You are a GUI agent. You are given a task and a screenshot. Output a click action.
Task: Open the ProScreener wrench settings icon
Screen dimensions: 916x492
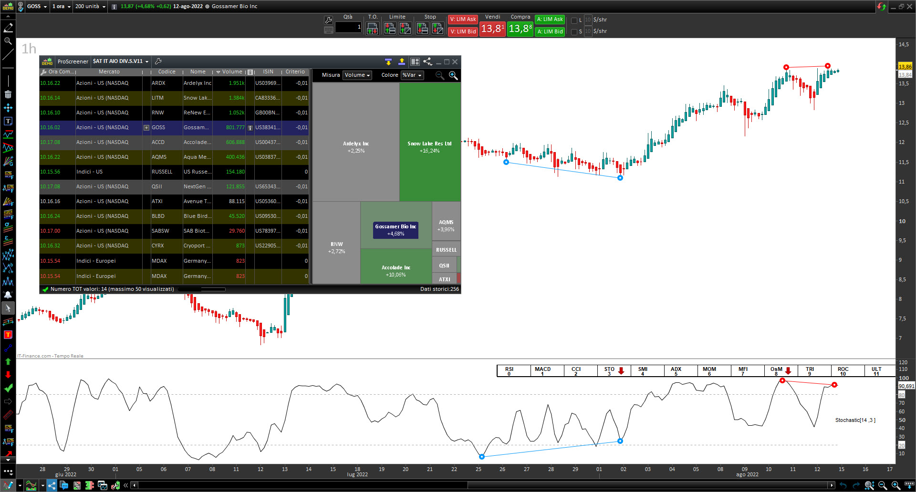(x=158, y=61)
